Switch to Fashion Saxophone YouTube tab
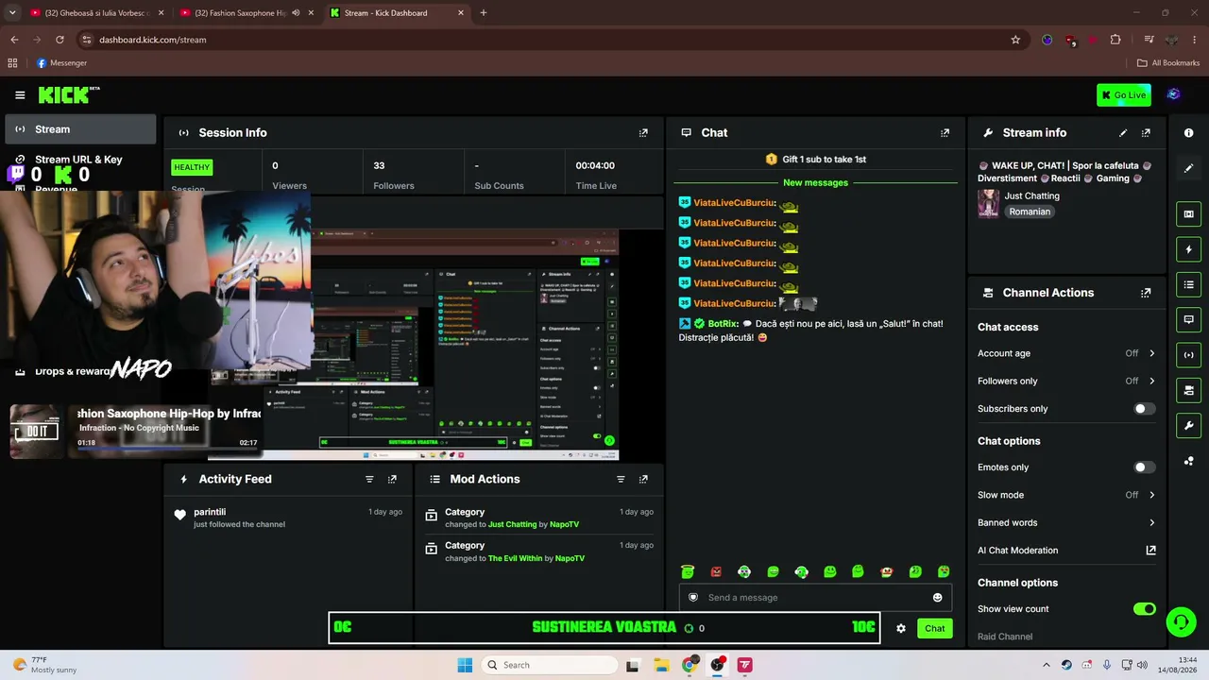Image resolution: width=1209 pixels, height=680 pixels. 247,13
